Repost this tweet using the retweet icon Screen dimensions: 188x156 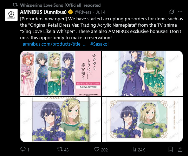tap(60, 149)
